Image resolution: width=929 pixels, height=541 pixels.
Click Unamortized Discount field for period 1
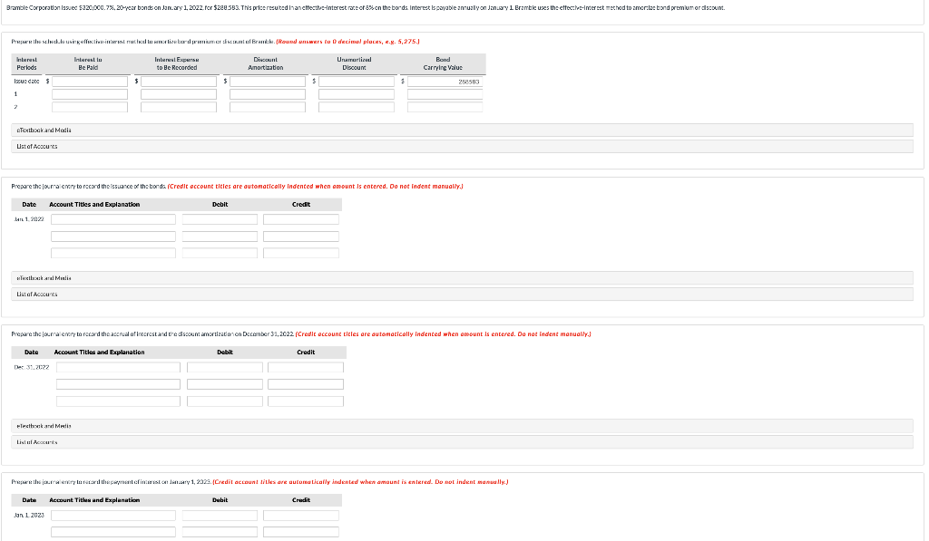tap(356, 94)
